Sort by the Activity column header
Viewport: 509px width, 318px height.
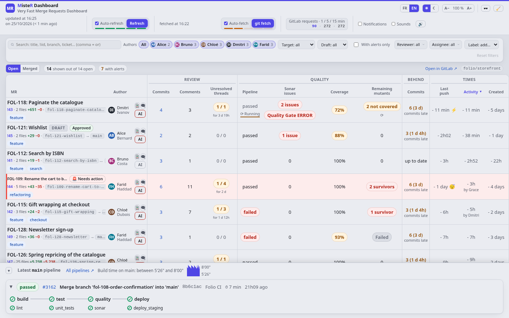[473, 92]
